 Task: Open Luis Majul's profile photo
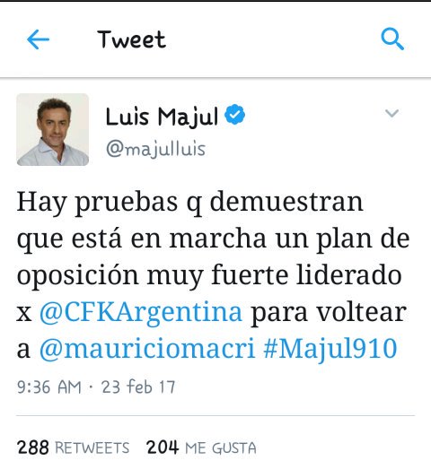[53, 129]
